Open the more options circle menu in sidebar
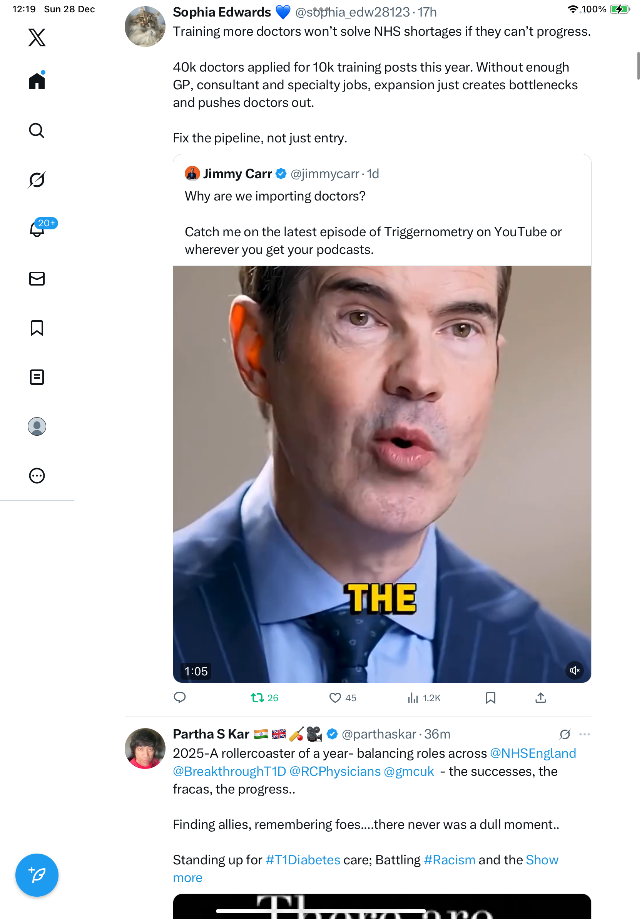Viewport: 642px width, 919px height. point(37,476)
